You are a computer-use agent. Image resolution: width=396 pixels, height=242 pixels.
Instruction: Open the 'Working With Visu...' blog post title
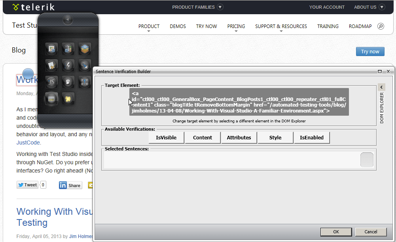[55, 217]
